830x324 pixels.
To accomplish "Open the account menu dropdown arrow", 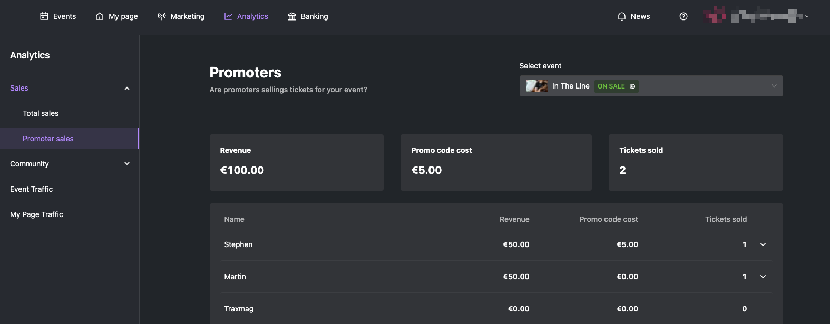I will [x=807, y=16].
